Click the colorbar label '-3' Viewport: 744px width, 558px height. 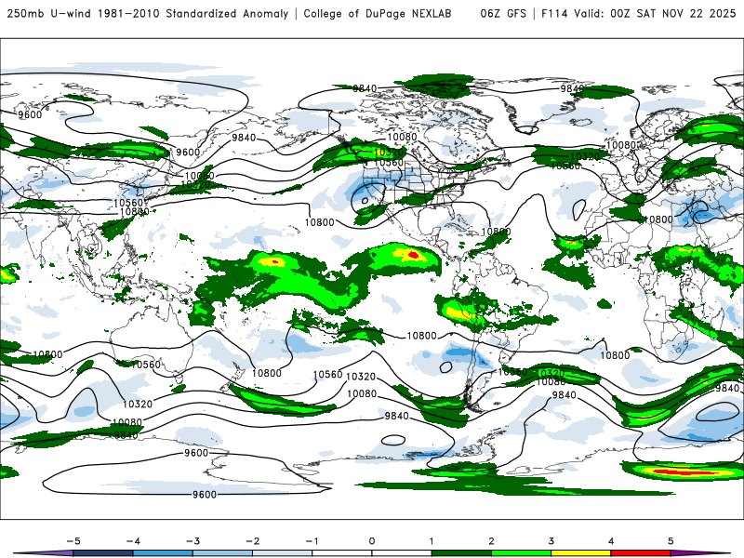pos(193,541)
